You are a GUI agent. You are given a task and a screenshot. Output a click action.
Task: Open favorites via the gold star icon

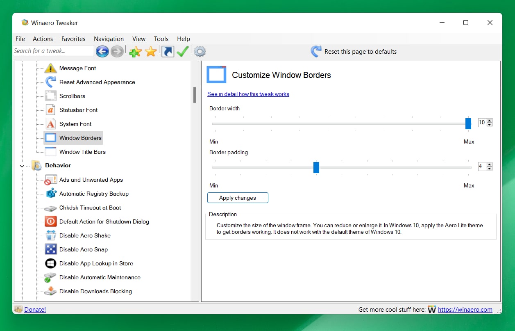point(151,52)
